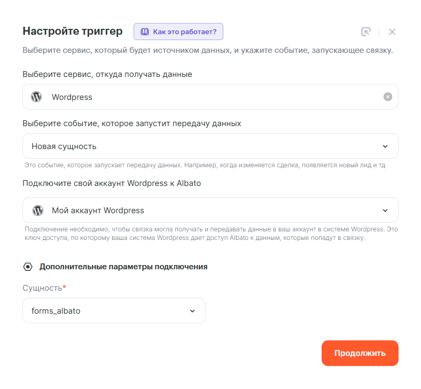This screenshot has width=421, height=389.
Task: Open the "Как это работает?" help button
Action: 178,32
